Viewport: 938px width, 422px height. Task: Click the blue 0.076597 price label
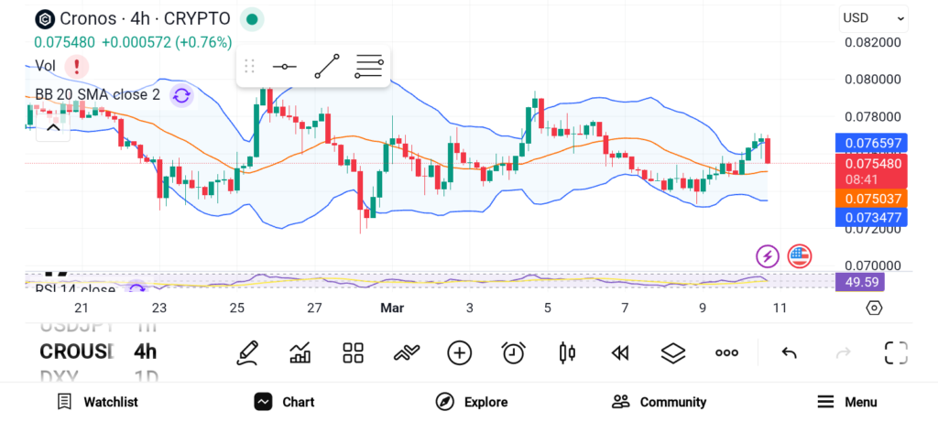pos(872,143)
